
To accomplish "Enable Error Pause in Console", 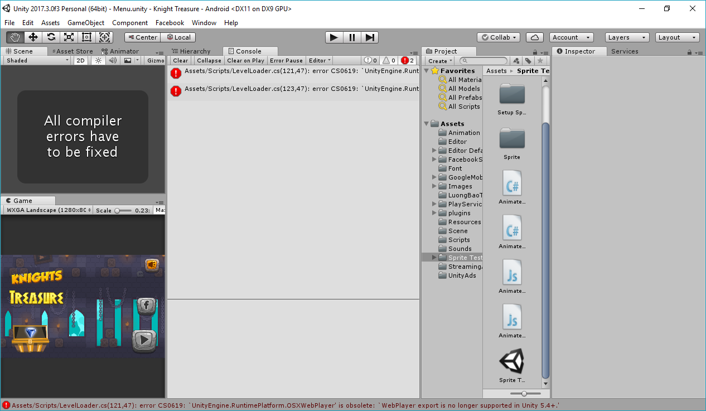I will point(286,60).
